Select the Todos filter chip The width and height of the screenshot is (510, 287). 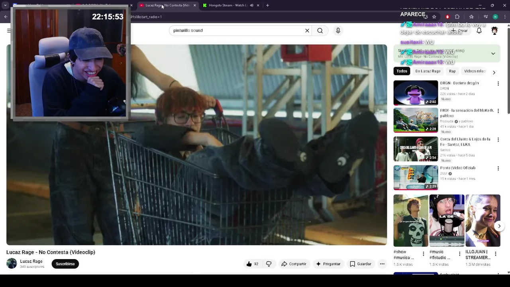402,71
